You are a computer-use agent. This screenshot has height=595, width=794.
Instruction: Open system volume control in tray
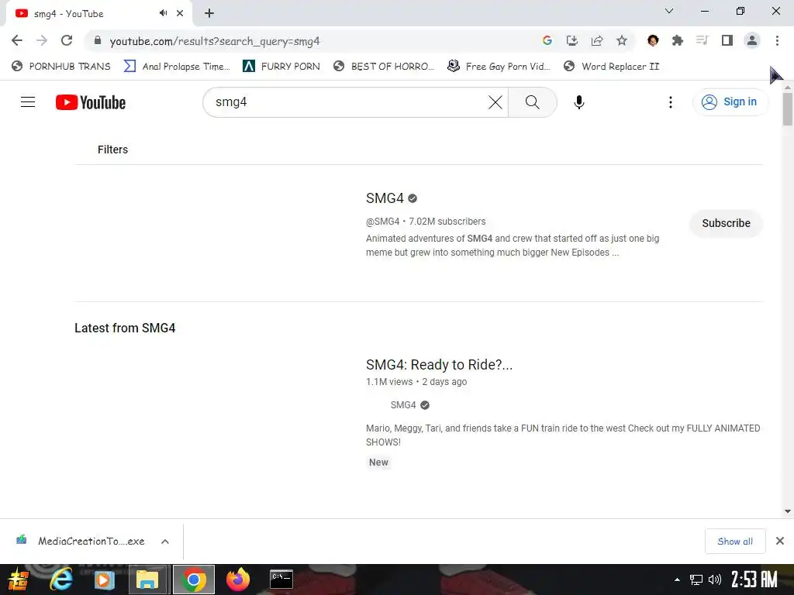coord(714,580)
